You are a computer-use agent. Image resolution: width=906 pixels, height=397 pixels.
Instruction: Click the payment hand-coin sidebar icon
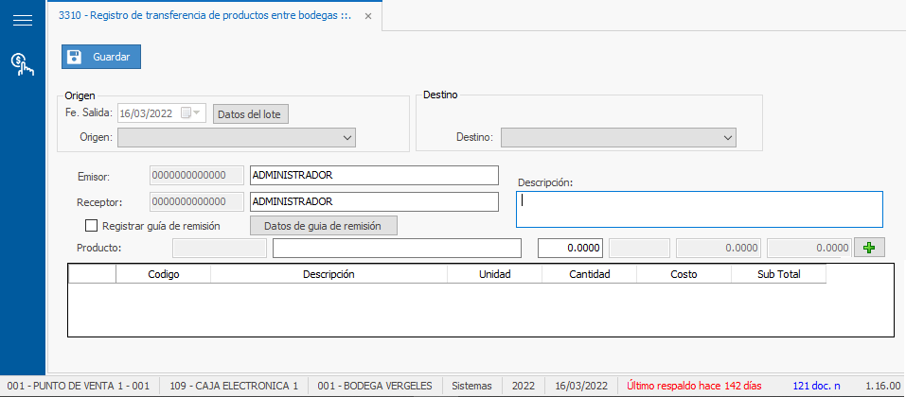23,65
